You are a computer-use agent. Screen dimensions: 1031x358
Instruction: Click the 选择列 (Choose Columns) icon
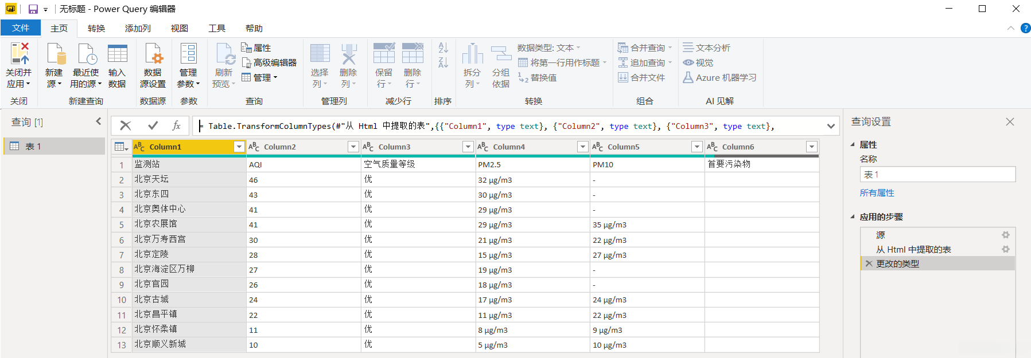320,53
